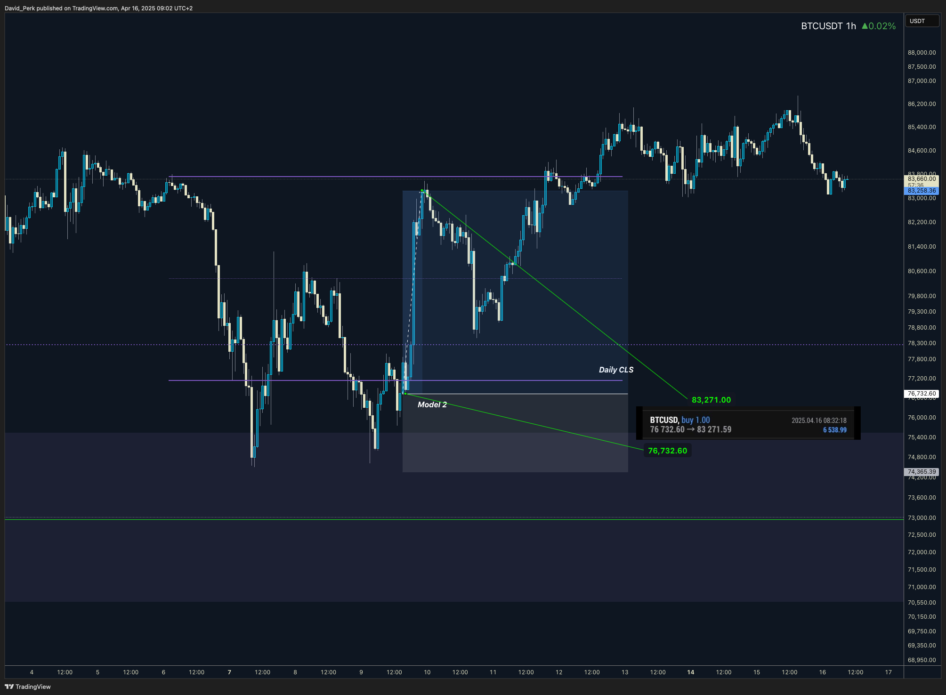This screenshot has height=695, width=946.
Task: Click the 73,000.00 price axis label
Action: (922, 518)
